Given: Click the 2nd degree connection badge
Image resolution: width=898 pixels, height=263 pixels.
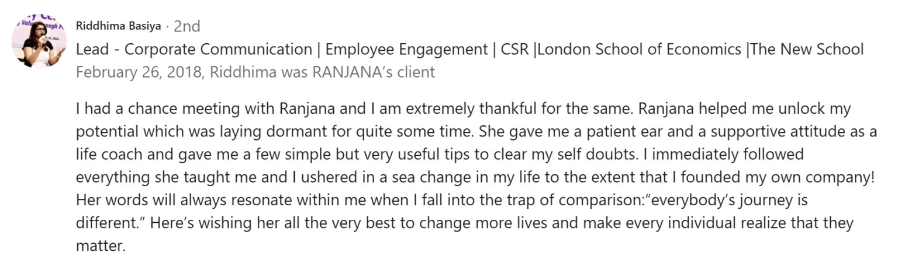Looking at the screenshot, I should (187, 26).
